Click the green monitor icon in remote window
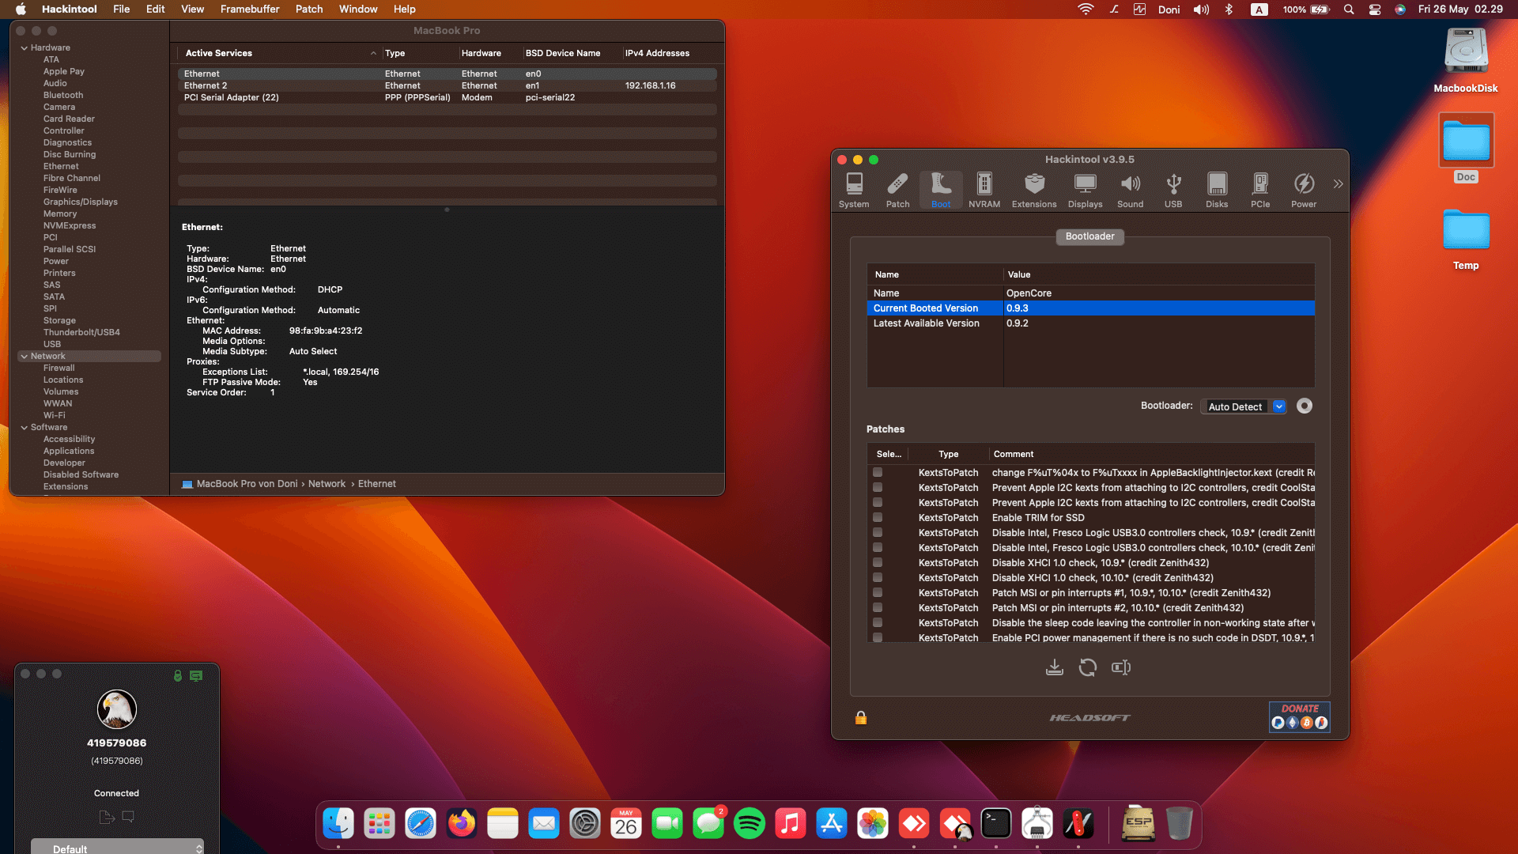This screenshot has width=1518, height=854. (196, 675)
